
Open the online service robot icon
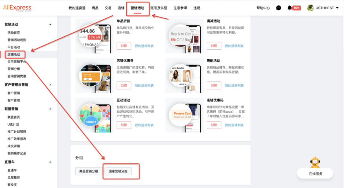[x=315, y=163]
